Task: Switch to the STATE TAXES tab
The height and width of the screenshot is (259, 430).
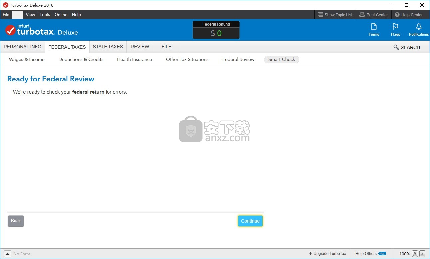Action: click(108, 47)
